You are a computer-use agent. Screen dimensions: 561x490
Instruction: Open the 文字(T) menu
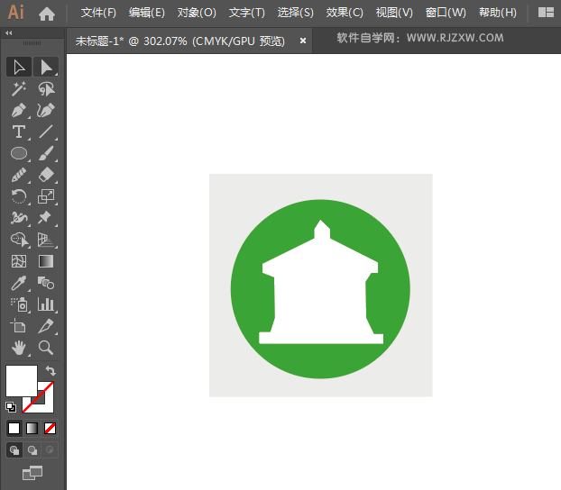tap(247, 13)
